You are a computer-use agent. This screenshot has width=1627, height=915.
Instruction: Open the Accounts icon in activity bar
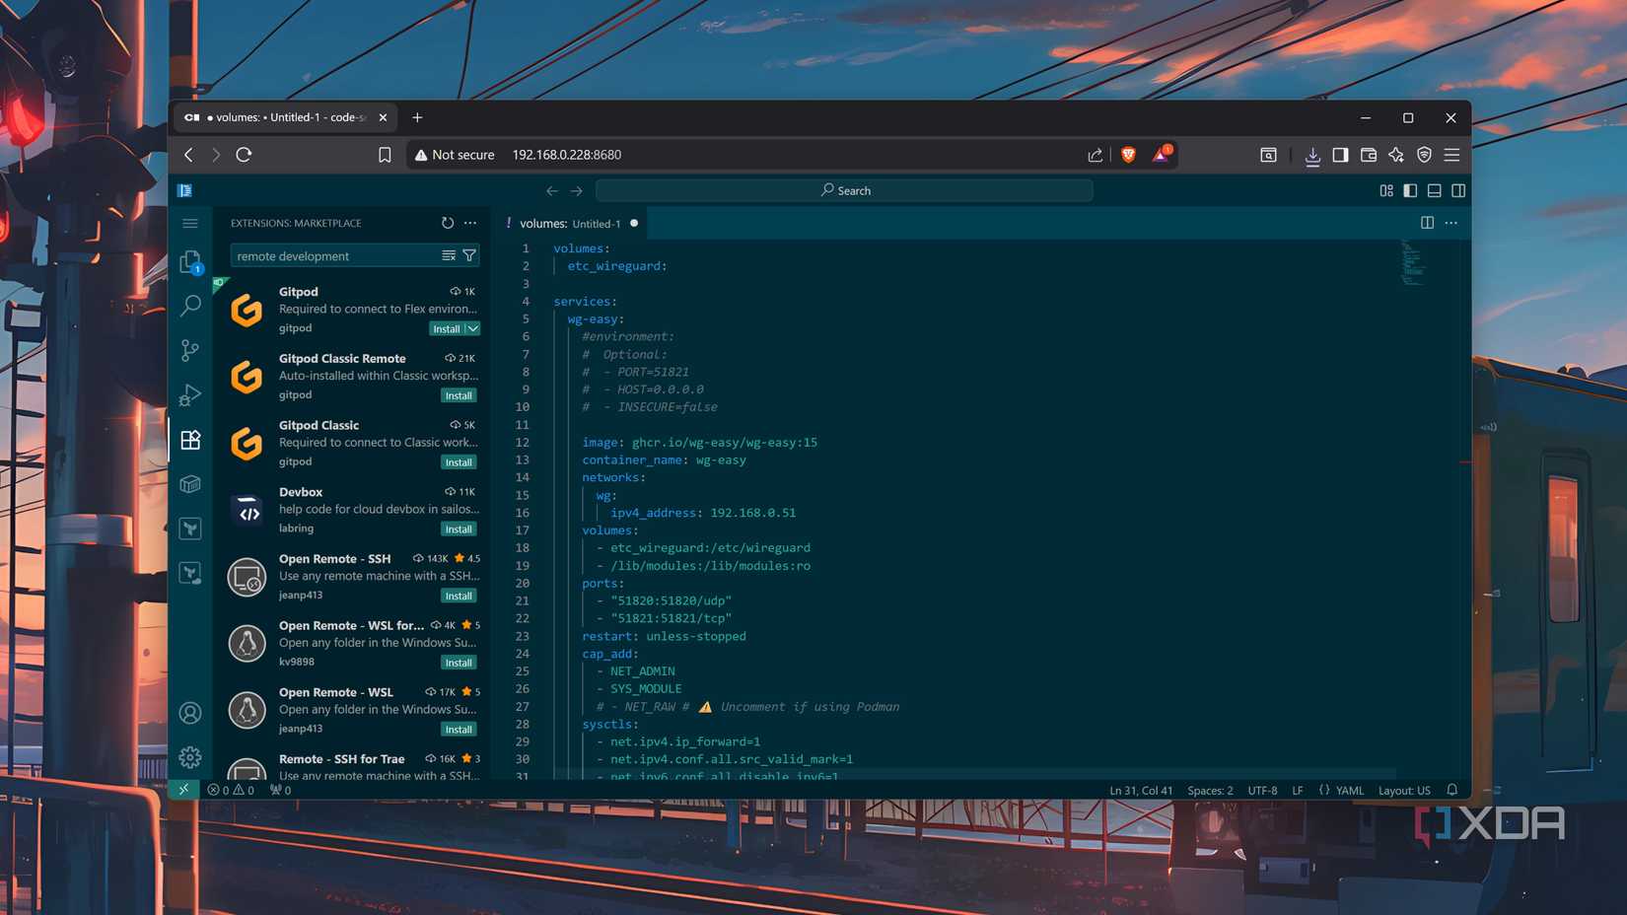click(190, 713)
